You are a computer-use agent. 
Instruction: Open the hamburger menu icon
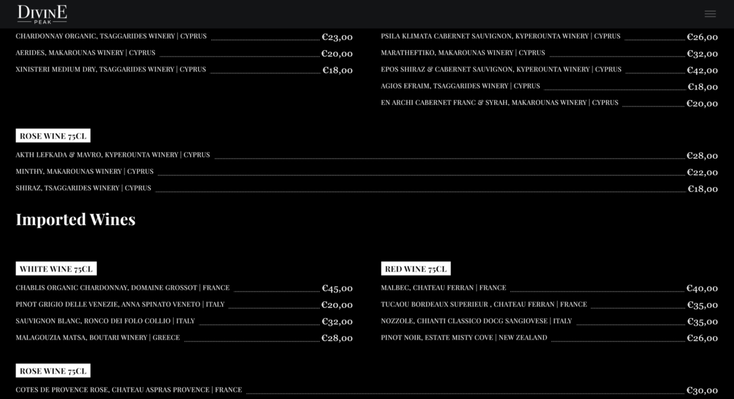tap(710, 14)
